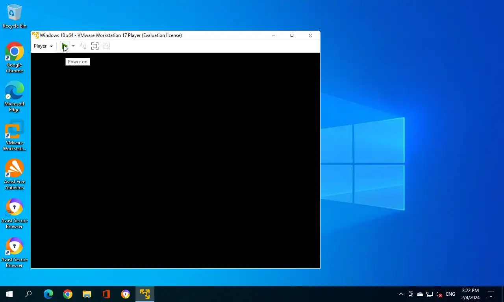Enter full screen mode icon
Screen dimensions: 504x302
coord(95,46)
